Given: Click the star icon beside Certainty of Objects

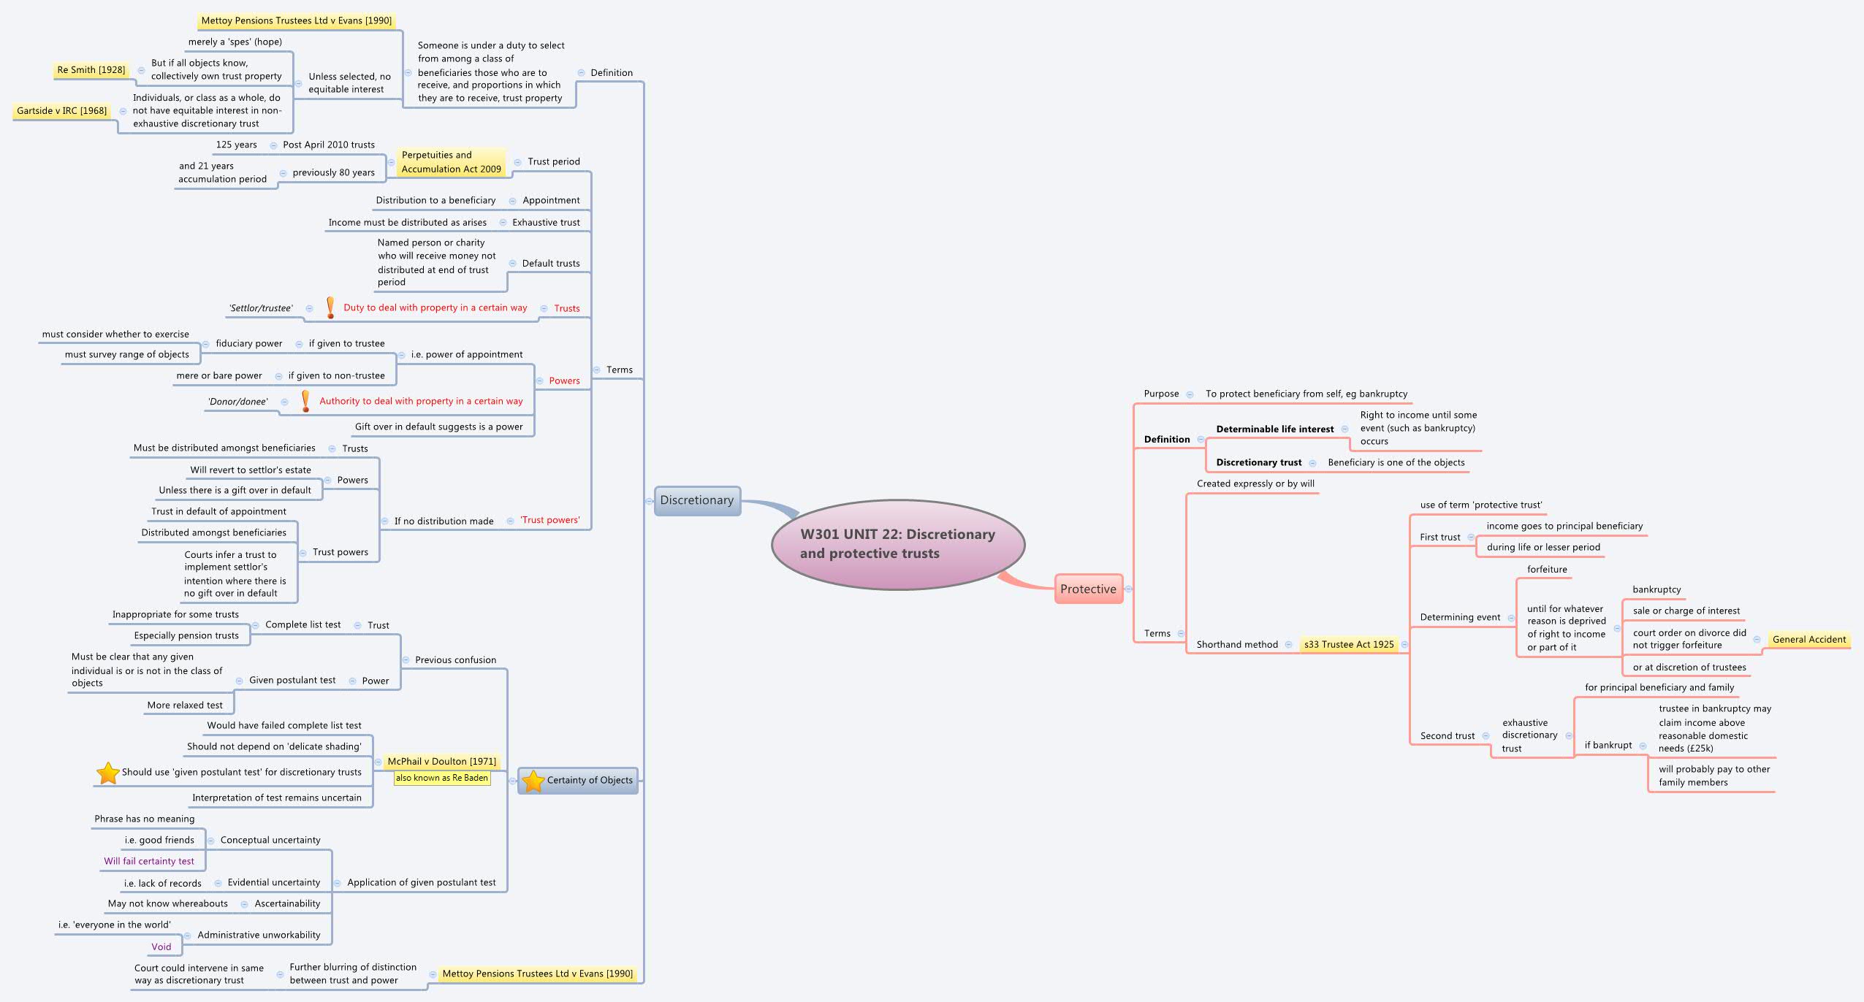Looking at the screenshot, I should [532, 780].
